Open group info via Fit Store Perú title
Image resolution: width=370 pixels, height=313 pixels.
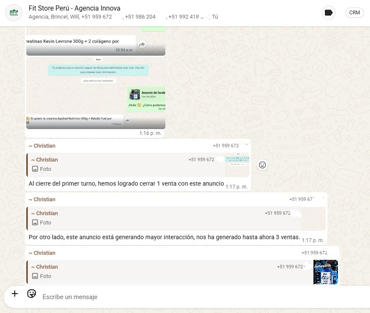(x=75, y=8)
